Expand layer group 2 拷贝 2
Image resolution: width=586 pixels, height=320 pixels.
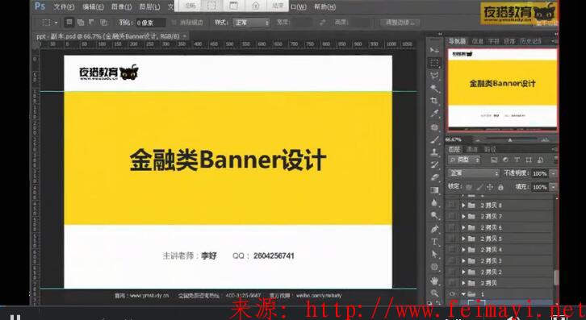pos(463,272)
